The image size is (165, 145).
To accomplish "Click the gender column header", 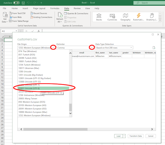I will point(127,53).
